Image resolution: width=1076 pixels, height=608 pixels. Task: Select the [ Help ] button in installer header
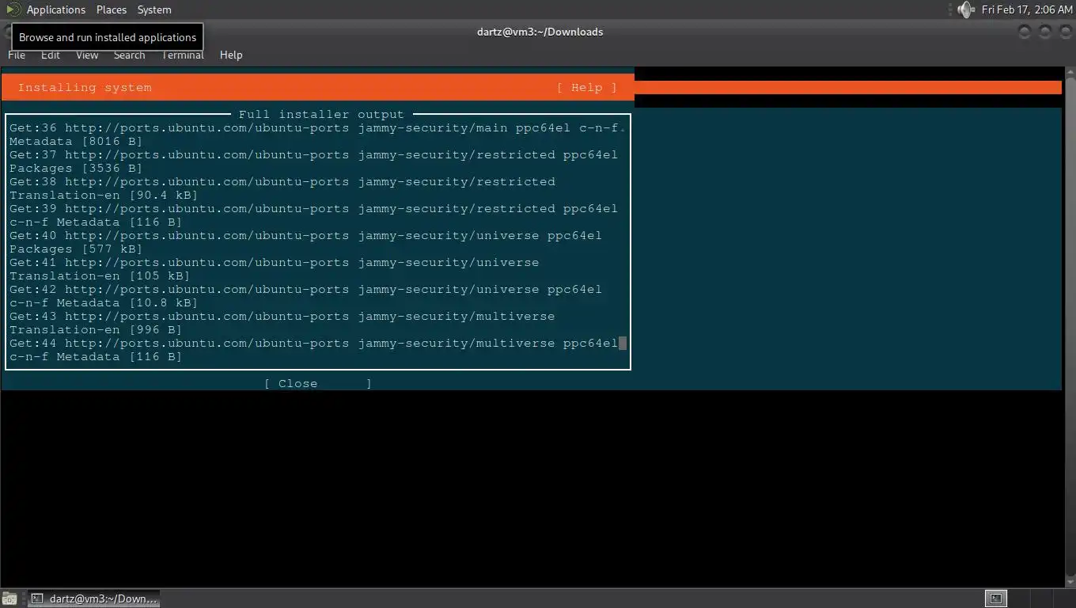click(x=586, y=88)
